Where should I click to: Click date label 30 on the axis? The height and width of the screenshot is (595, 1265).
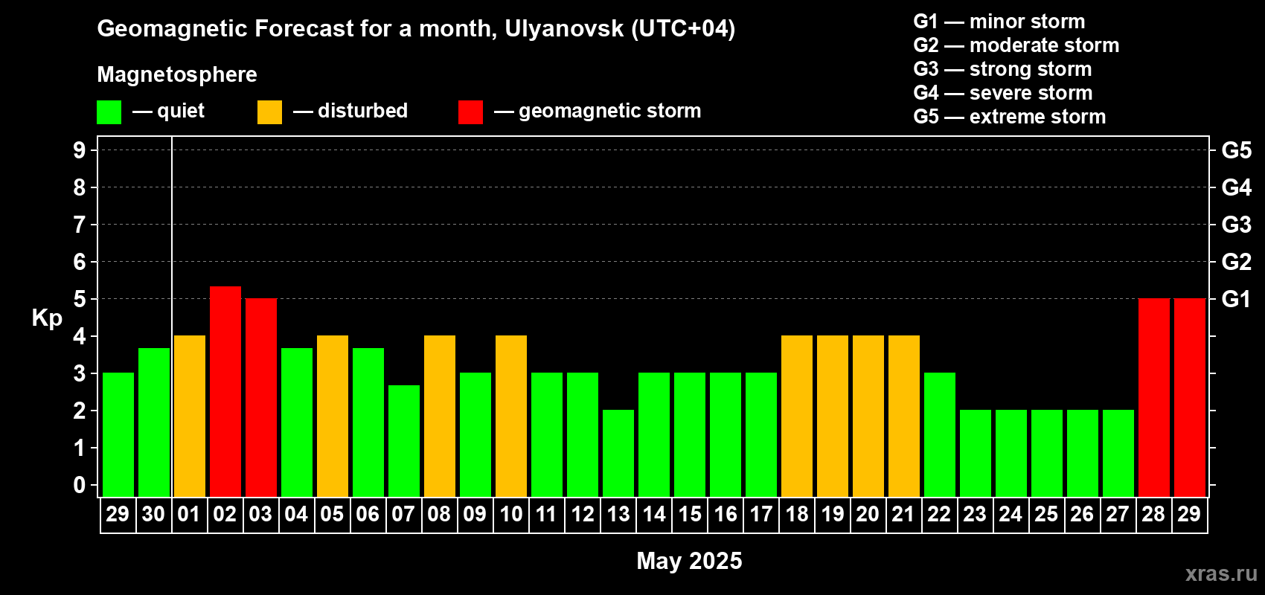[x=153, y=514]
